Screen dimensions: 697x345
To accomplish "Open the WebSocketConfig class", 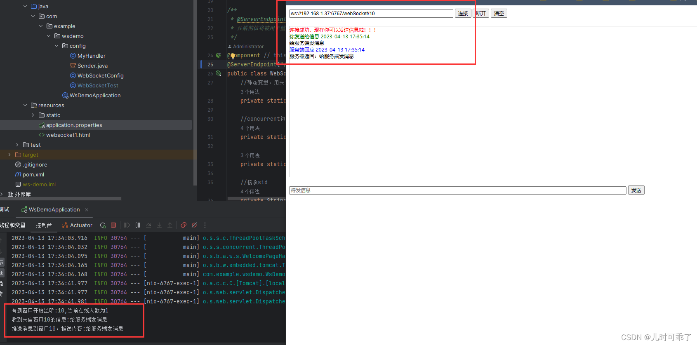I will (100, 75).
